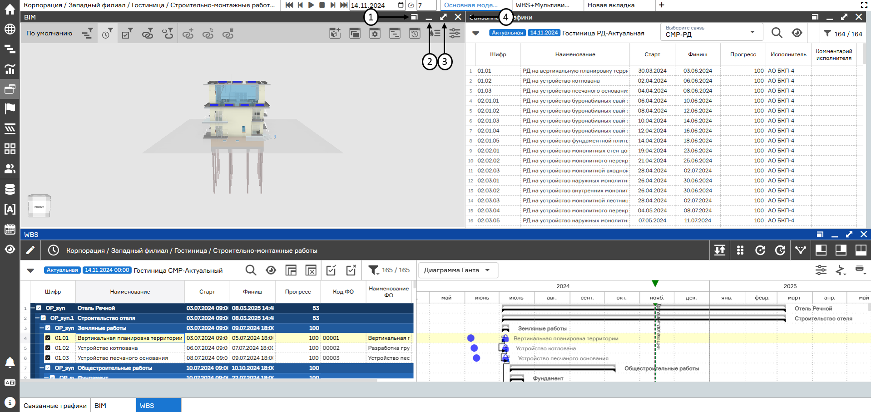Open the sliders settings icon in BIM toolbar
Viewport: 871px width, 412px height.
pyautogui.click(x=455, y=34)
